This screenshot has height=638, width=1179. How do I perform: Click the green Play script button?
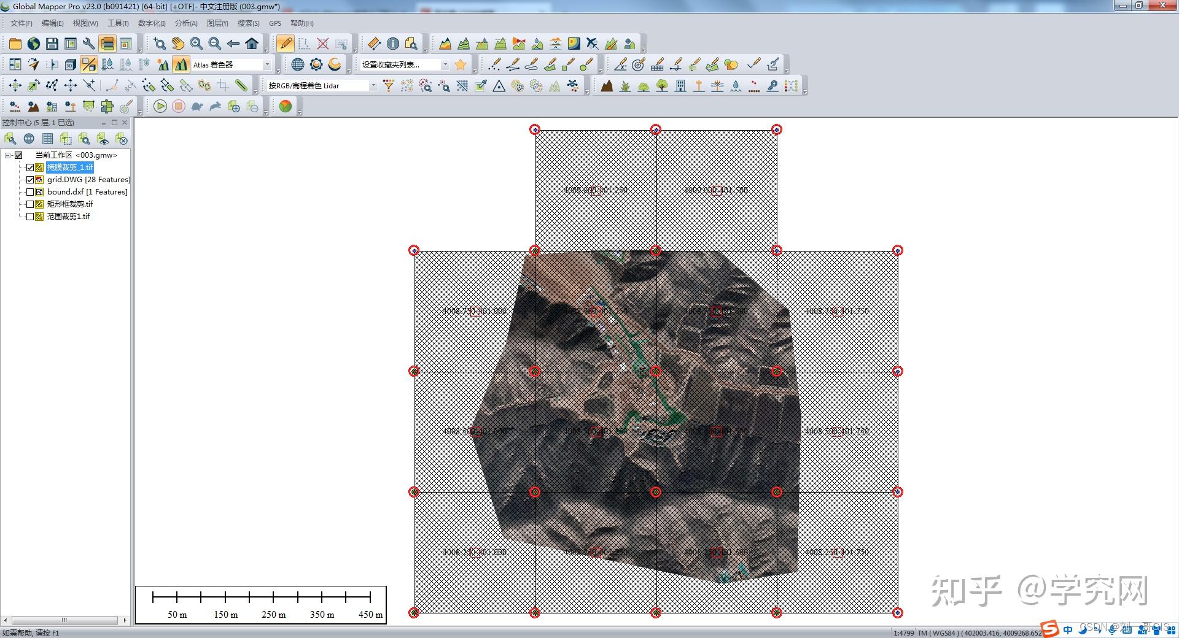[x=160, y=106]
